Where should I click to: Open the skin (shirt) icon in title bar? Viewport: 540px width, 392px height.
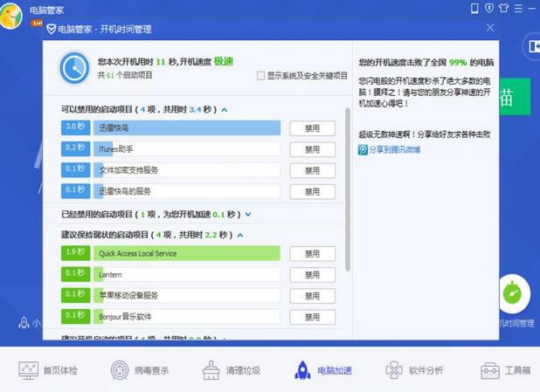click(503, 8)
